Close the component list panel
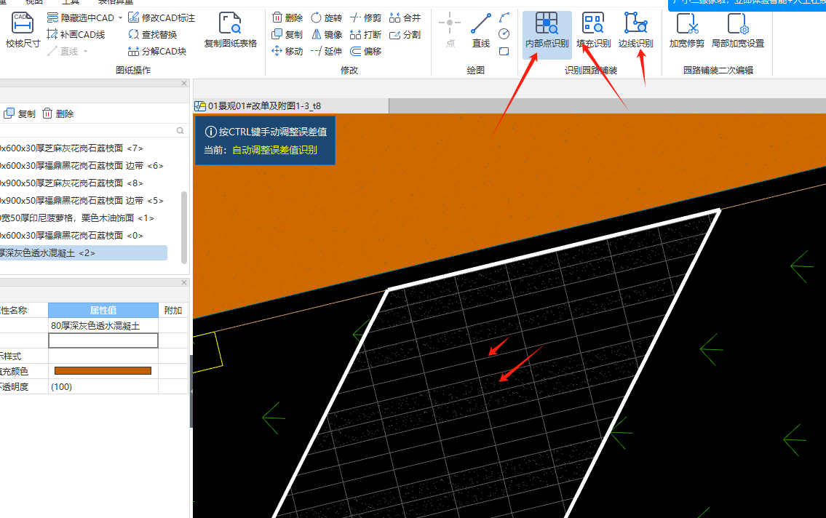826x518 pixels. tap(184, 83)
